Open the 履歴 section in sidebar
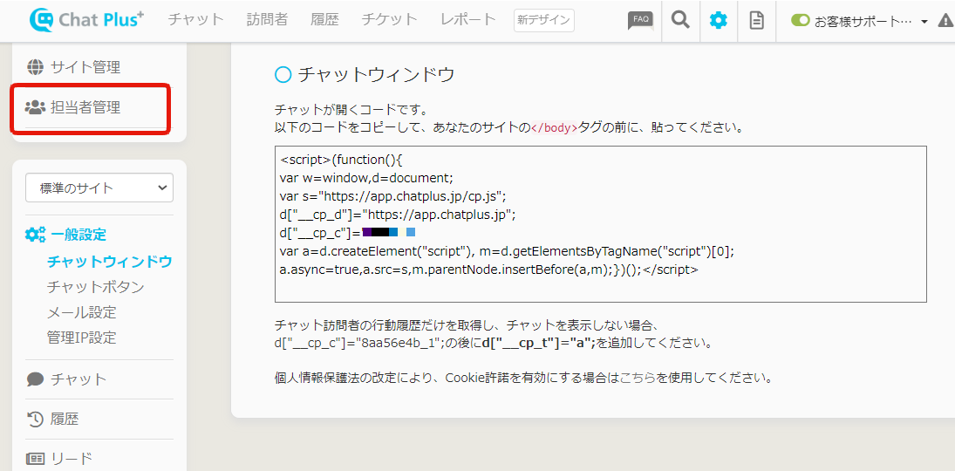The height and width of the screenshot is (471, 955). 64,420
